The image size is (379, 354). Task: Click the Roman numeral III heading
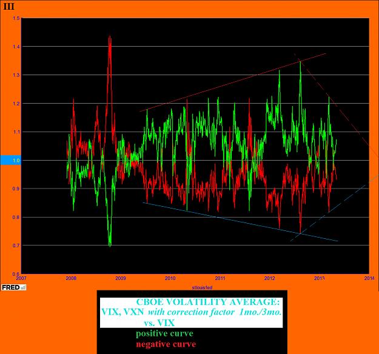pyautogui.click(x=9, y=7)
